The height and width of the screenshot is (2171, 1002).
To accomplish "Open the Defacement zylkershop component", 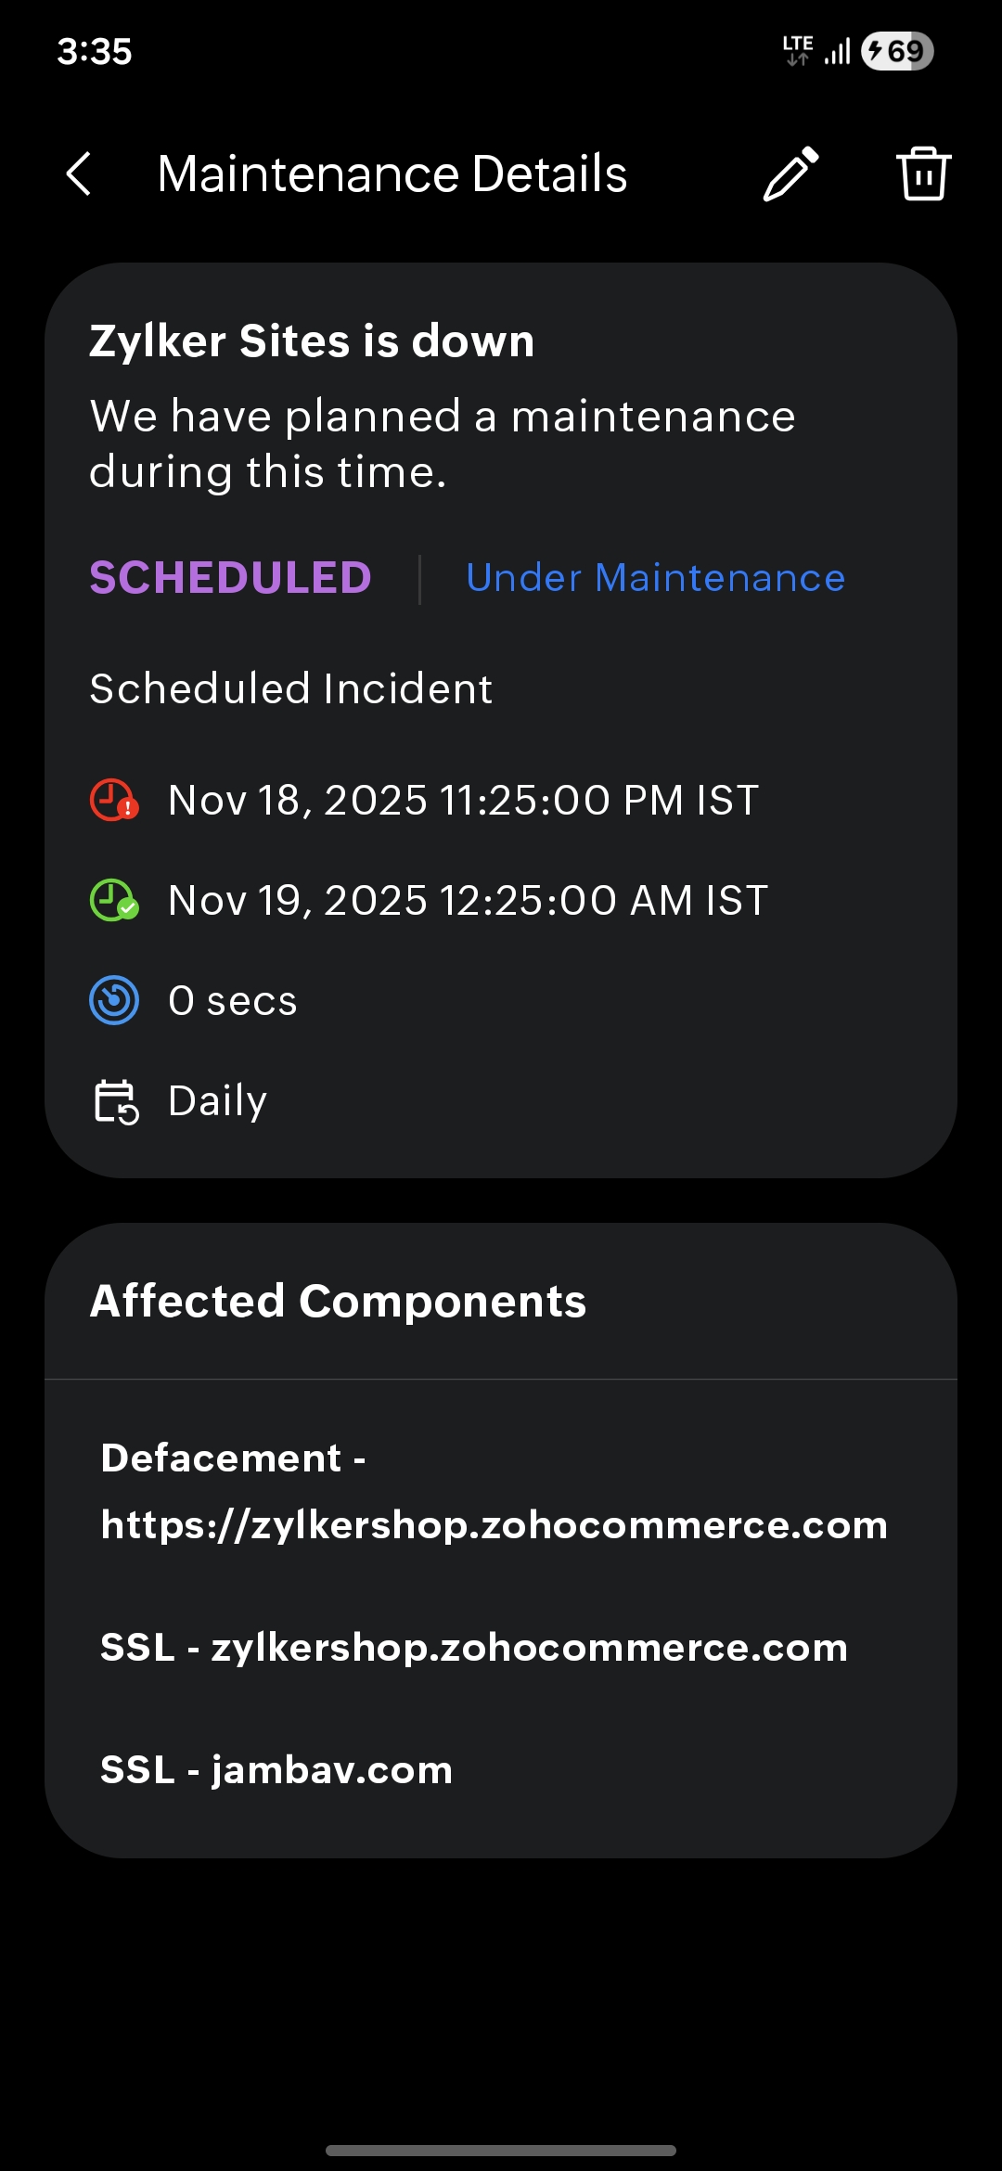I will pos(494,1491).
